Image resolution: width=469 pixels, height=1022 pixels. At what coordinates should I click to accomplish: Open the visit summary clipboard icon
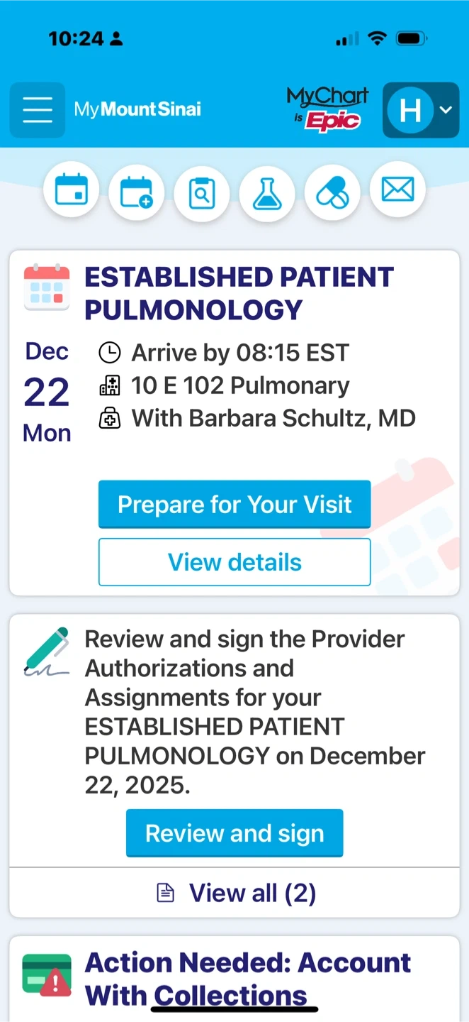coord(202,192)
